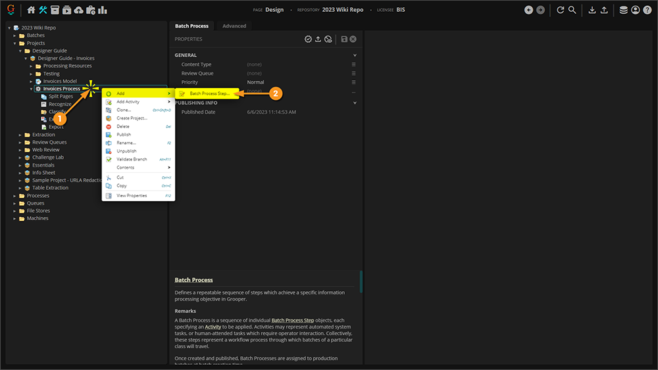Collapse the GENERAL section chevron
This screenshot has height=370, width=658.
(x=355, y=55)
